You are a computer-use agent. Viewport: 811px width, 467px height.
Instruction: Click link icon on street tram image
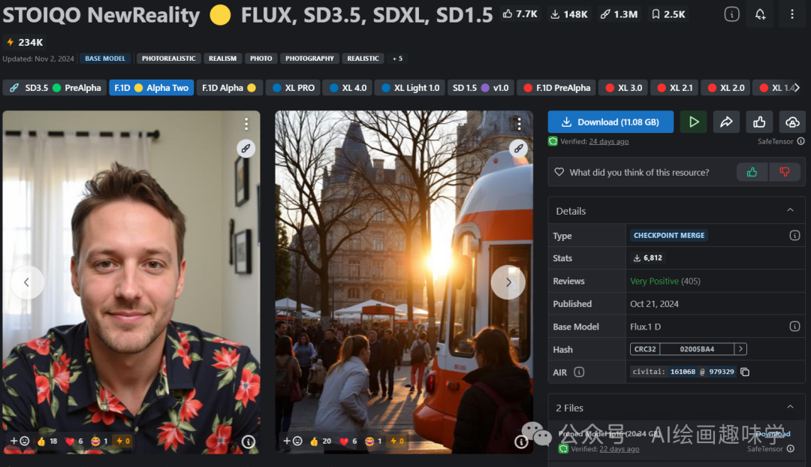tap(518, 149)
